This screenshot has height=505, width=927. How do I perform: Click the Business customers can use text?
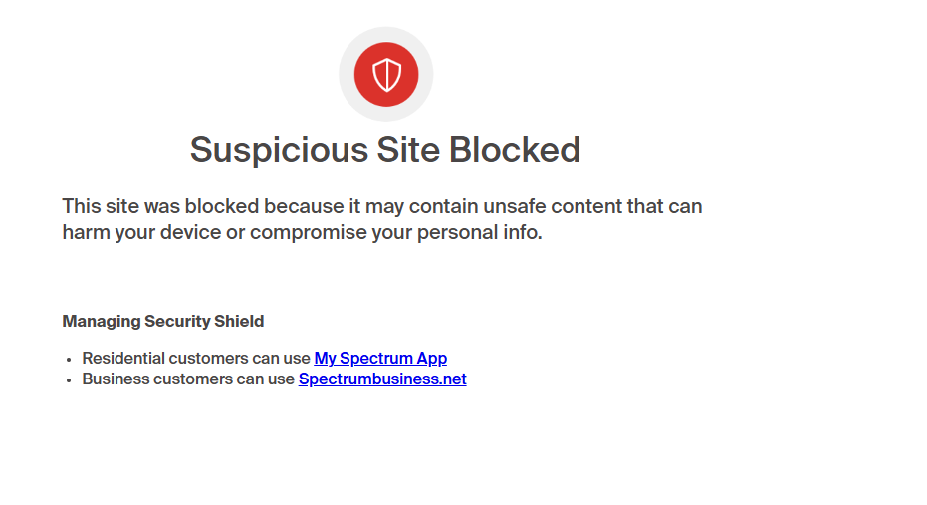click(188, 379)
